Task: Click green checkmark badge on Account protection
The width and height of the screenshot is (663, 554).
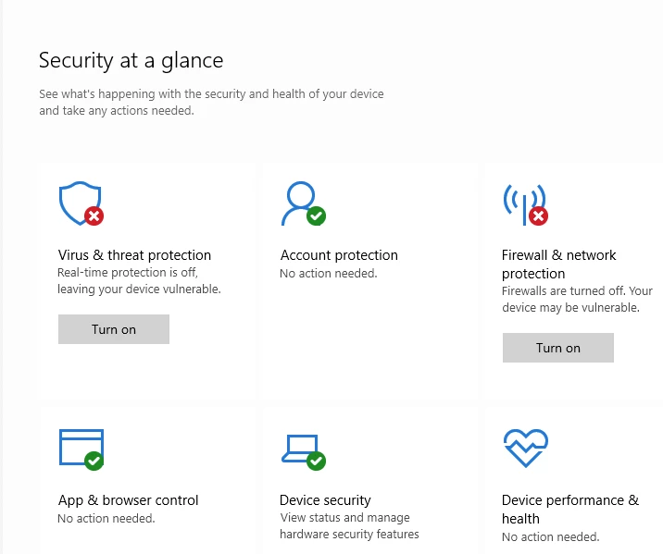Action: coord(317,216)
